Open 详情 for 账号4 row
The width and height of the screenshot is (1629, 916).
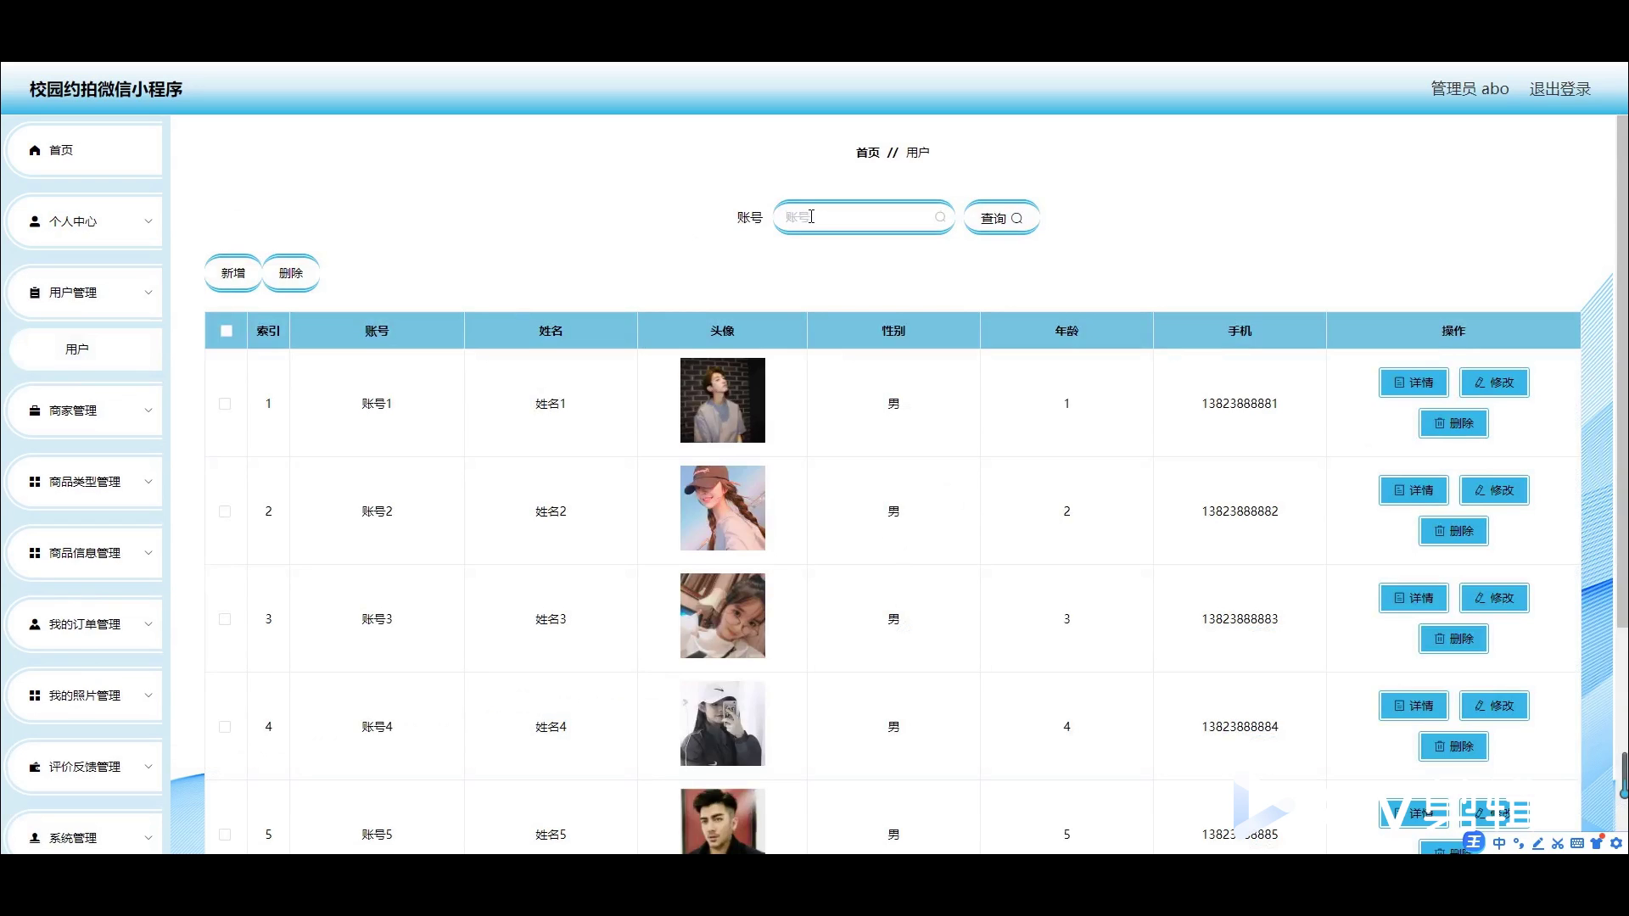pyautogui.click(x=1413, y=706)
